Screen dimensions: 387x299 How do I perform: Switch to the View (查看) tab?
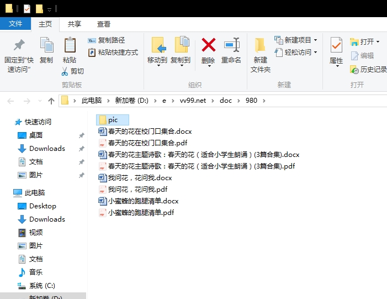(103, 24)
